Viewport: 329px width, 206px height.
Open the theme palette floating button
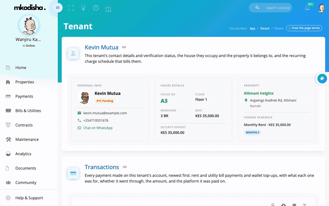[x=322, y=79]
